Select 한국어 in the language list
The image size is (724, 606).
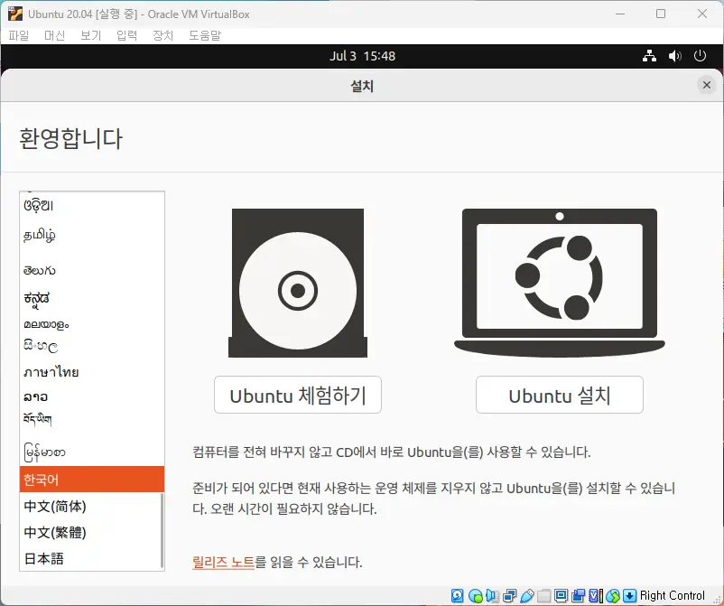92,480
